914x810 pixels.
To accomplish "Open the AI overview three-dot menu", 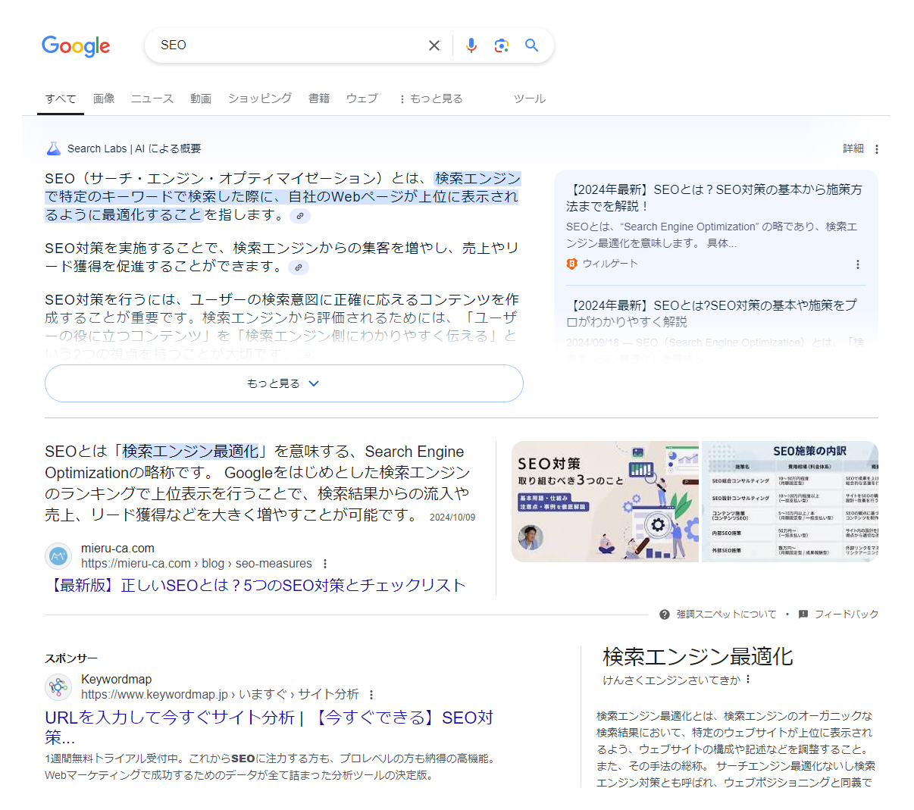I will tap(877, 149).
